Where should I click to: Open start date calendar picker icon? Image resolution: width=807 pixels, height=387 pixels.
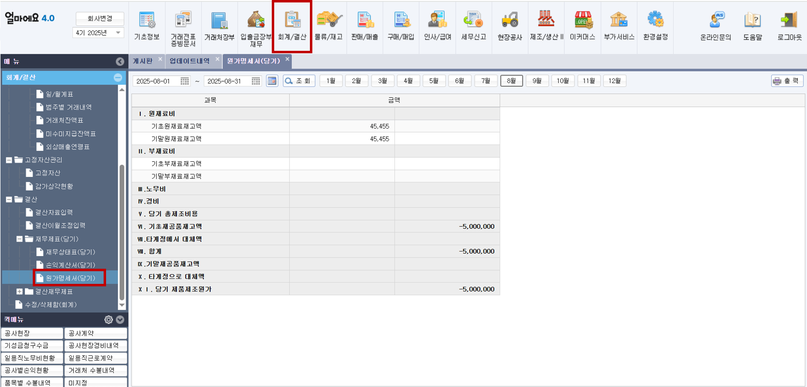(185, 81)
